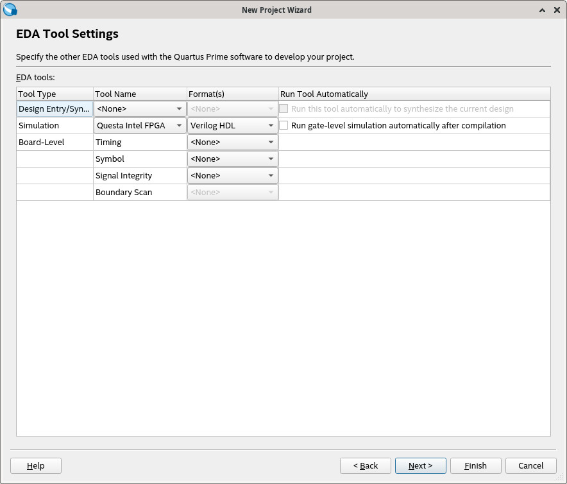This screenshot has height=484, width=567.
Task: Click Finish to complete the wizard
Action: pos(475,465)
